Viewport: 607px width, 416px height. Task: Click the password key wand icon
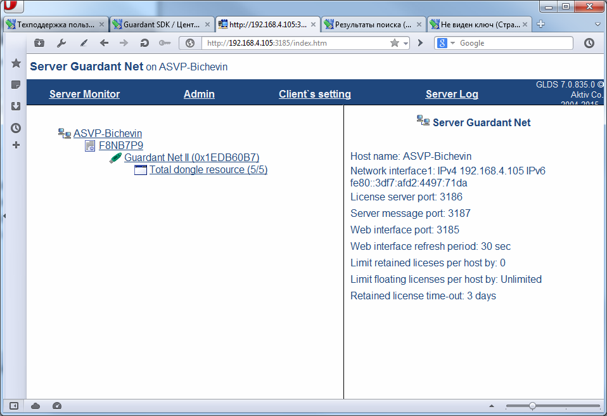pyautogui.click(x=165, y=43)
